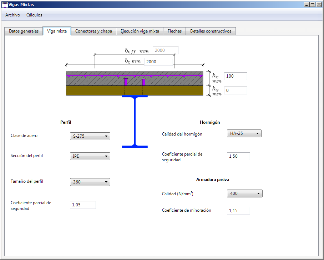The height and width of the screenshot is (260, 324).
Task: Focus the hc mm slab height field
Action: click(236, 76)
